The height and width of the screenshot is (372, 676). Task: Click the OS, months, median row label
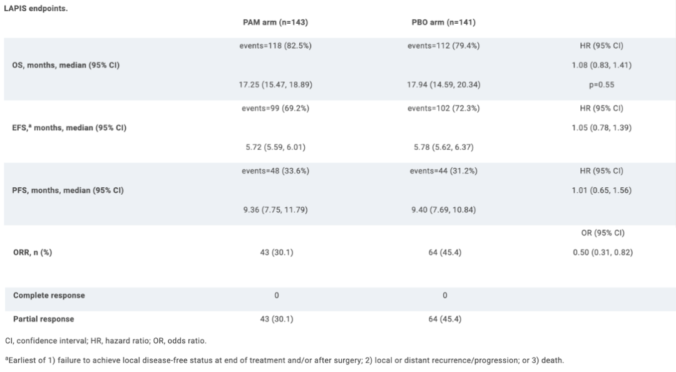pyautogui.click(x=66, y=65)
